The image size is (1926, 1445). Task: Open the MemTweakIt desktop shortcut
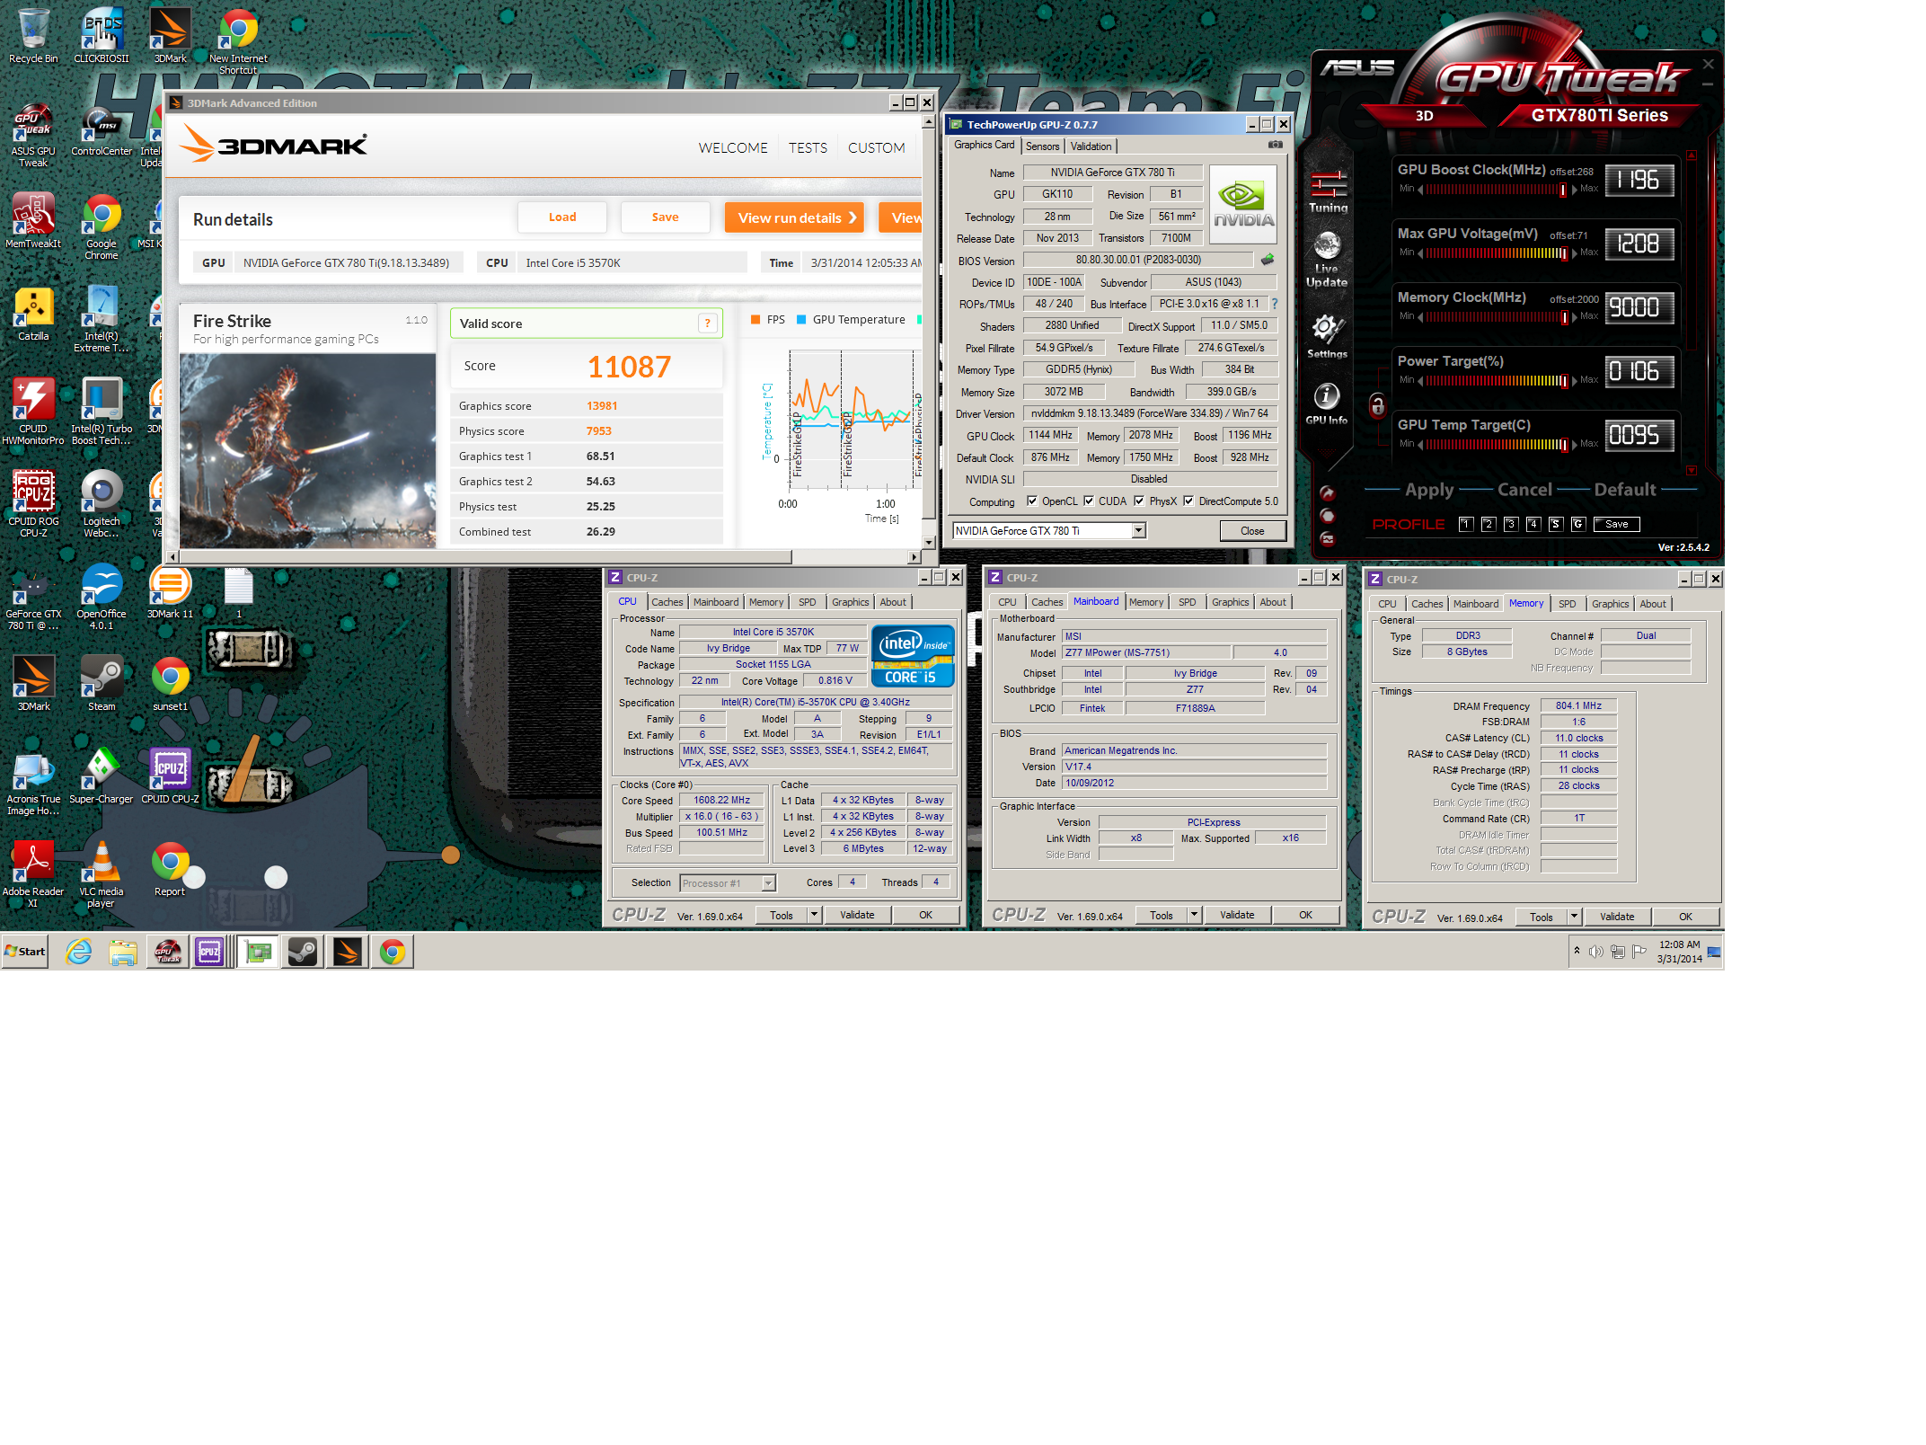click(33, 221)
